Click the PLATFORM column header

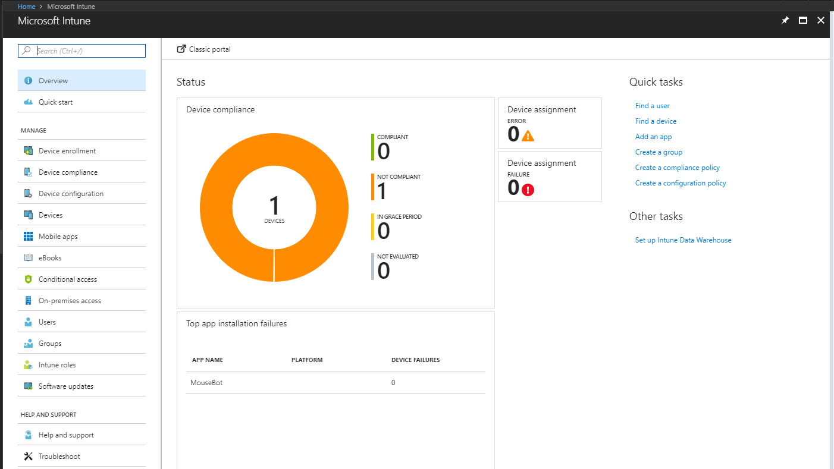pyautogui.click(x=307, y=360)
